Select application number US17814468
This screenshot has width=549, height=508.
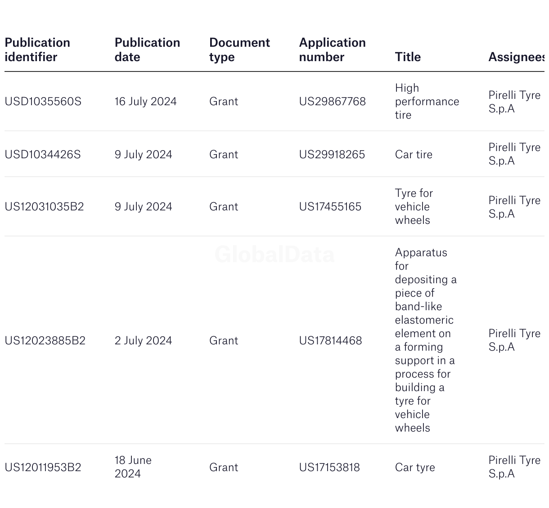coord(331,341)
